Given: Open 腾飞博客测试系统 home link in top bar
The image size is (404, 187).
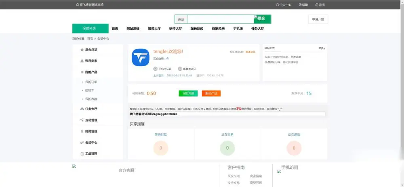Looking at the screenshot, I should pyautogui.click(x=90, y=4).
